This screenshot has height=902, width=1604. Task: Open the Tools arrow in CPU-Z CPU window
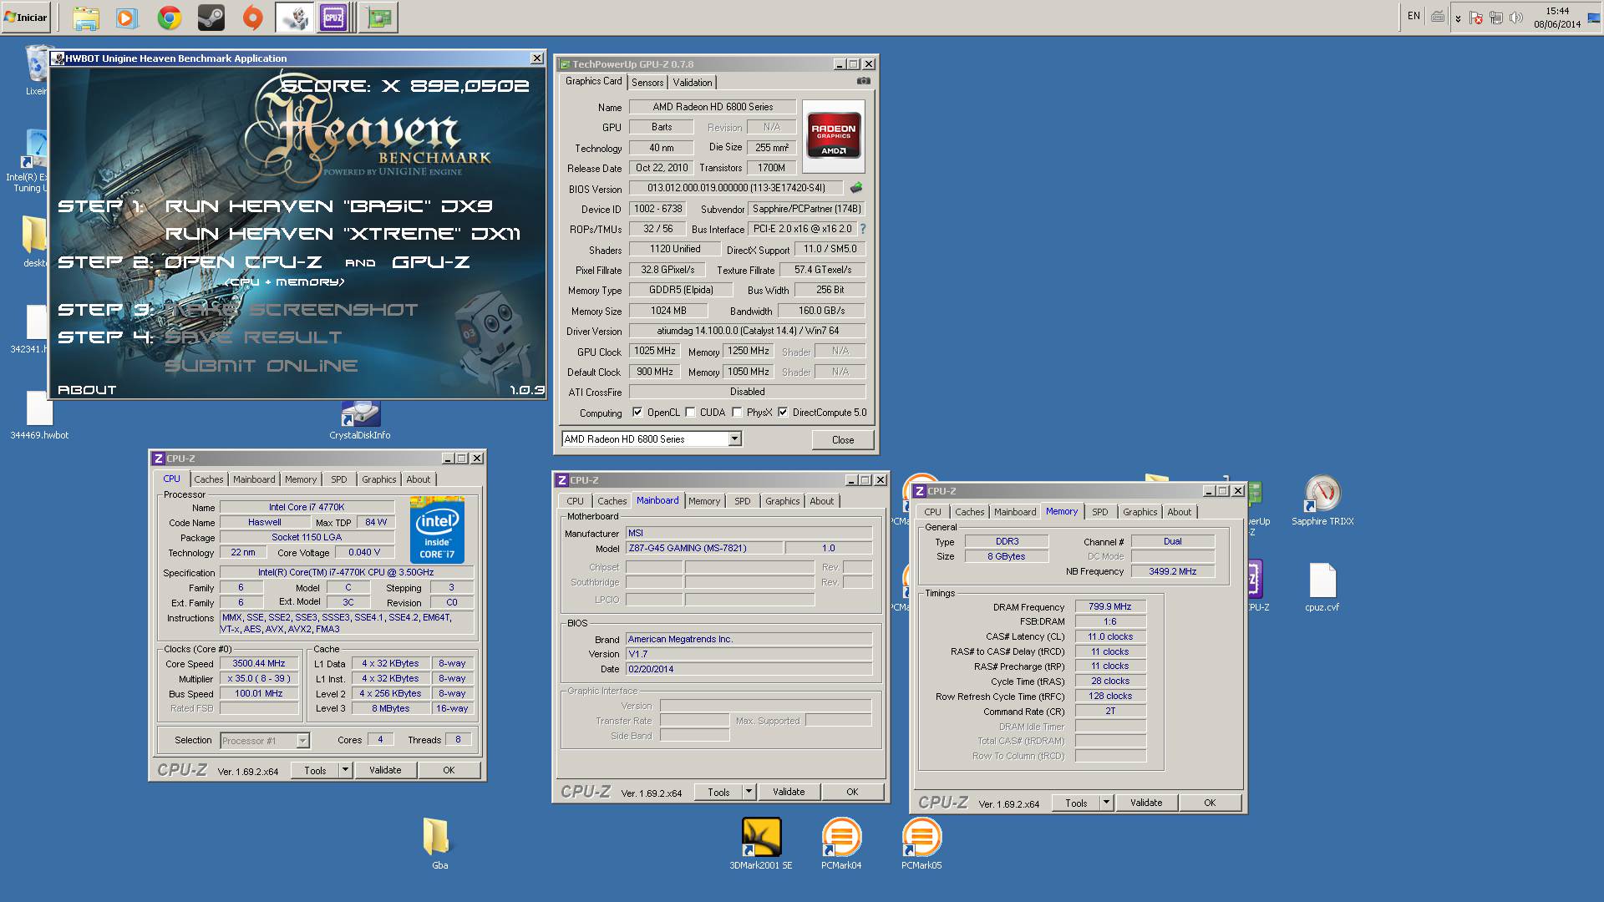click(x=345, y=770)
